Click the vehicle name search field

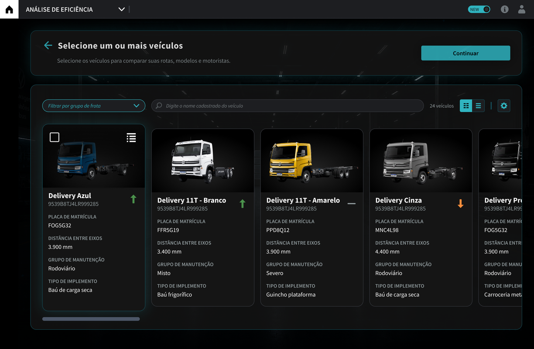288,106
